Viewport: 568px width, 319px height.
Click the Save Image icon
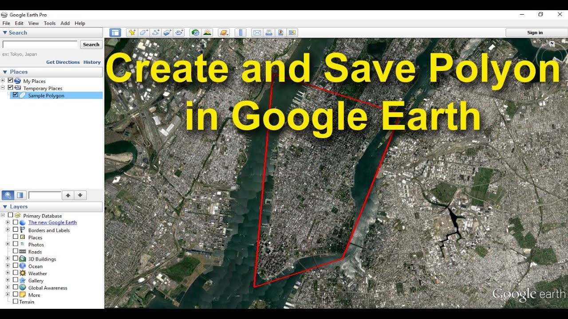tap(292, 32)
